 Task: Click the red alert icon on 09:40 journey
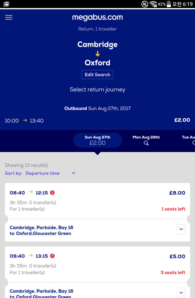point(52,256)
